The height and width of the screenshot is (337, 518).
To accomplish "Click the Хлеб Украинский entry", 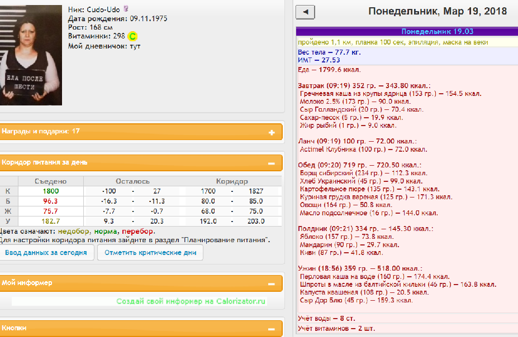I will pos(361,181).
